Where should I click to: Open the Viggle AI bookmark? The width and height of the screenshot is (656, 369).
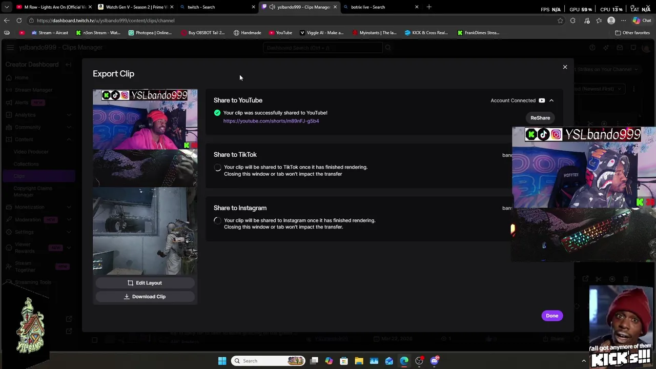pyautogui.click(x=322, y=33)
